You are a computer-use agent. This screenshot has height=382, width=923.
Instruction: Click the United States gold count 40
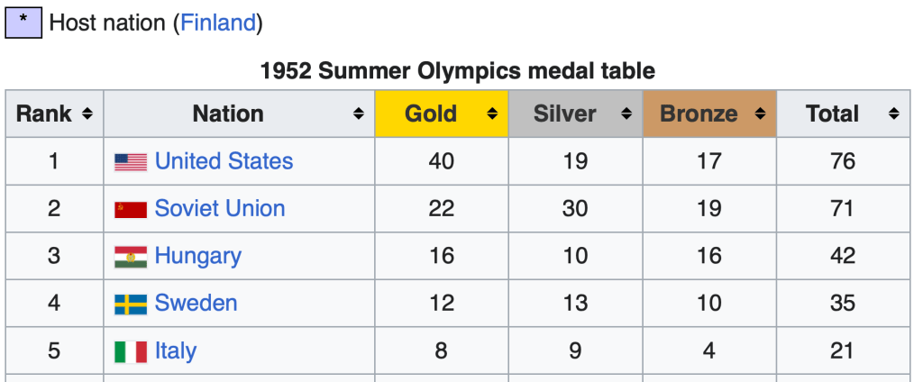[x=442, y=161]
